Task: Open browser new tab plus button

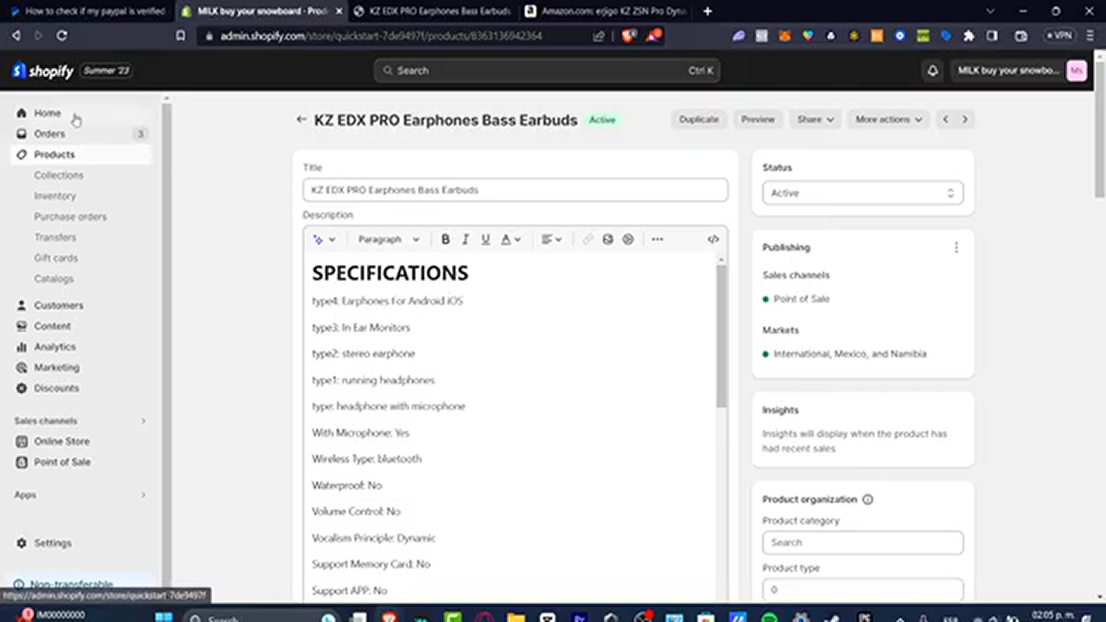Action: coord(707,11)
